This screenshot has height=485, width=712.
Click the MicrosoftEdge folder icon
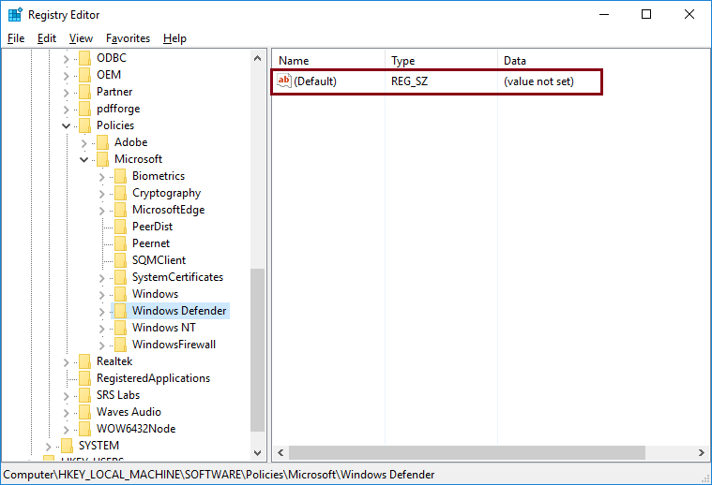coord(120,210)
